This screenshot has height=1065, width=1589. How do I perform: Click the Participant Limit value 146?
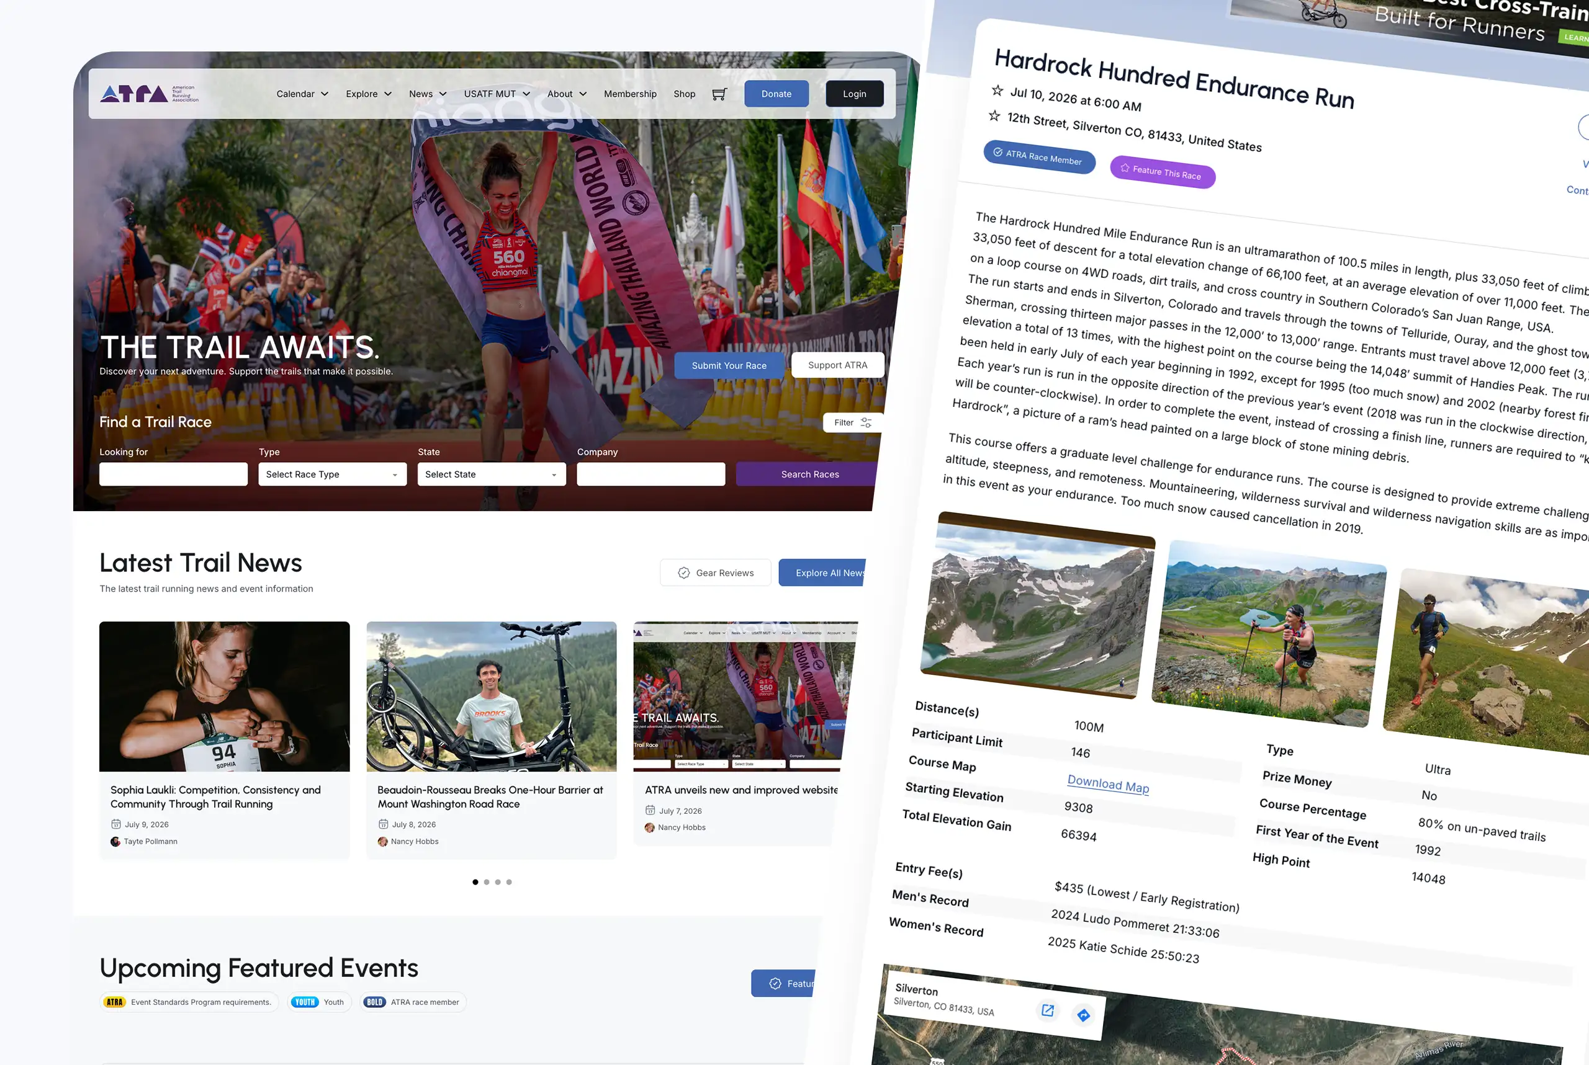tap(1081, 752)
